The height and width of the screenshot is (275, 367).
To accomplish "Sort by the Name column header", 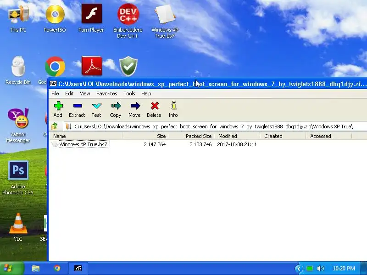I will coord(86,136).
